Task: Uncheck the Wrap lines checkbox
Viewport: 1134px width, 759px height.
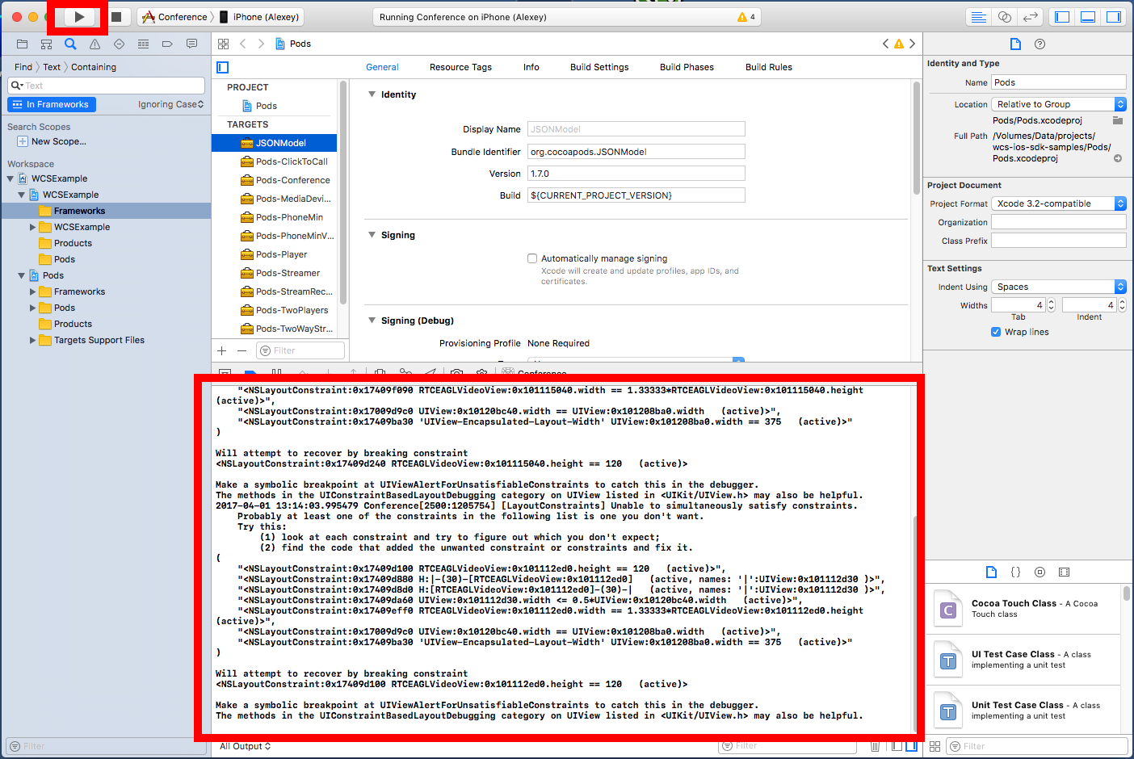Action: click(996, 332)
